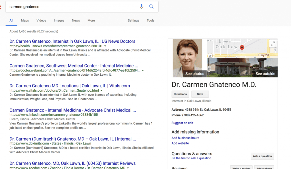
Task: Click Internist in Oak Lawn, Illinois subtitle
Action: click(191, 101)
